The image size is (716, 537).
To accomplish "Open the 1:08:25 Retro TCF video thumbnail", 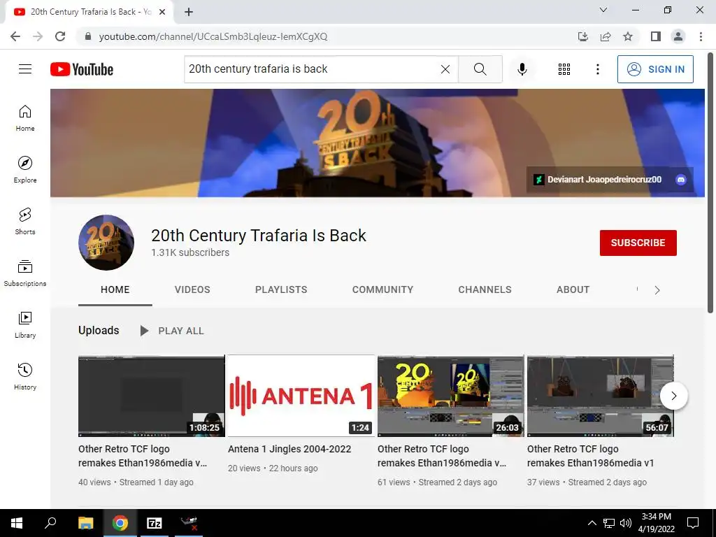I will tap(152, 396).
